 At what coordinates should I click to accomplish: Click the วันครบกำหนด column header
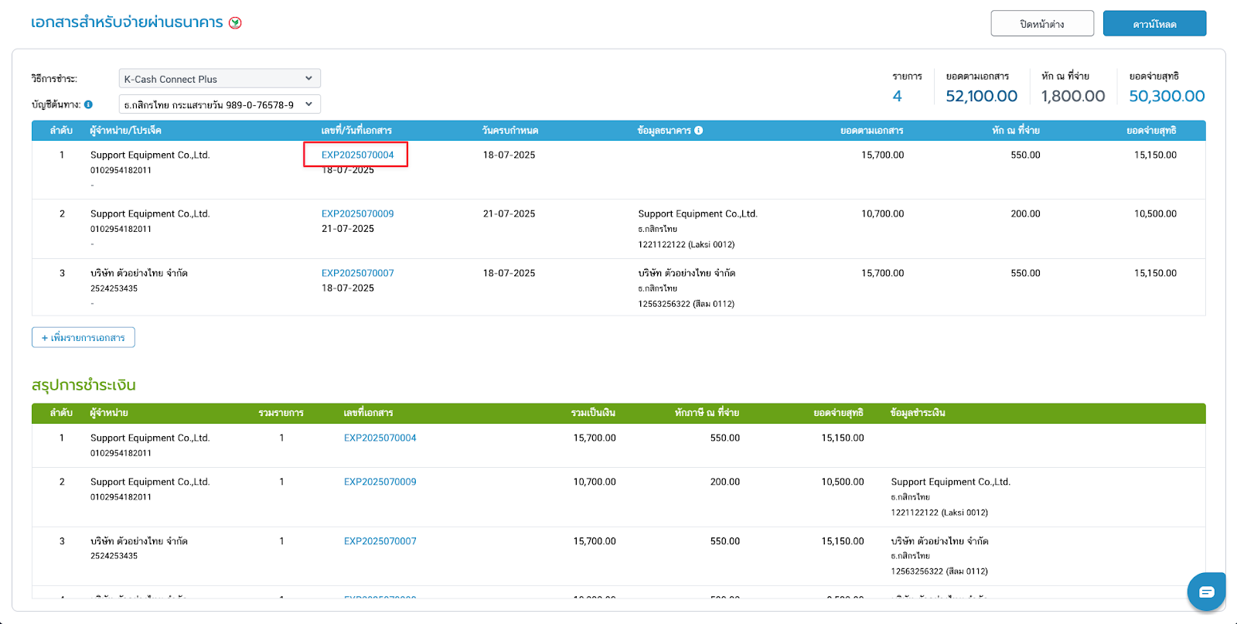[x=509, y=131]
